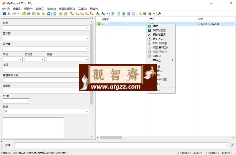Expand the 唱片集 field dropdown
The image size is (236, 155).
pyautogui.click(x=87, y=49)
